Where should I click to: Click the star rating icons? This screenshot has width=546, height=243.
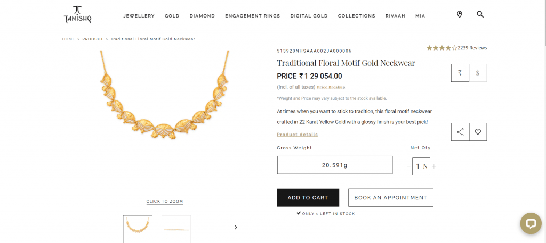[x=441, y=48]
